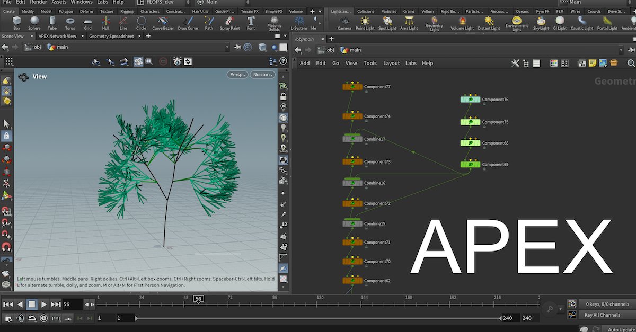The width and height of the screenshot is (636, 332).
Task: Click the frame 56 timeline marker
Action: [198, 299]
